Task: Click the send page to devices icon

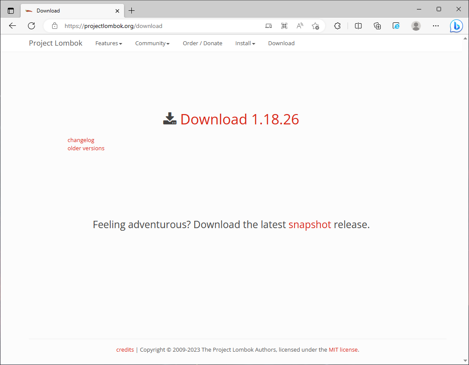Action: click(x=269, y=26)
